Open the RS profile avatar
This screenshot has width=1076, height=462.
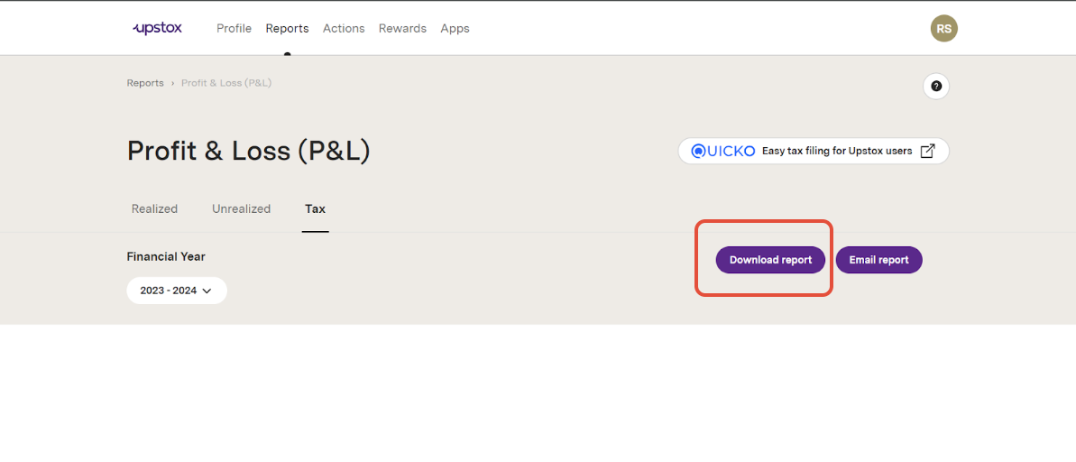tap(943, 28)
